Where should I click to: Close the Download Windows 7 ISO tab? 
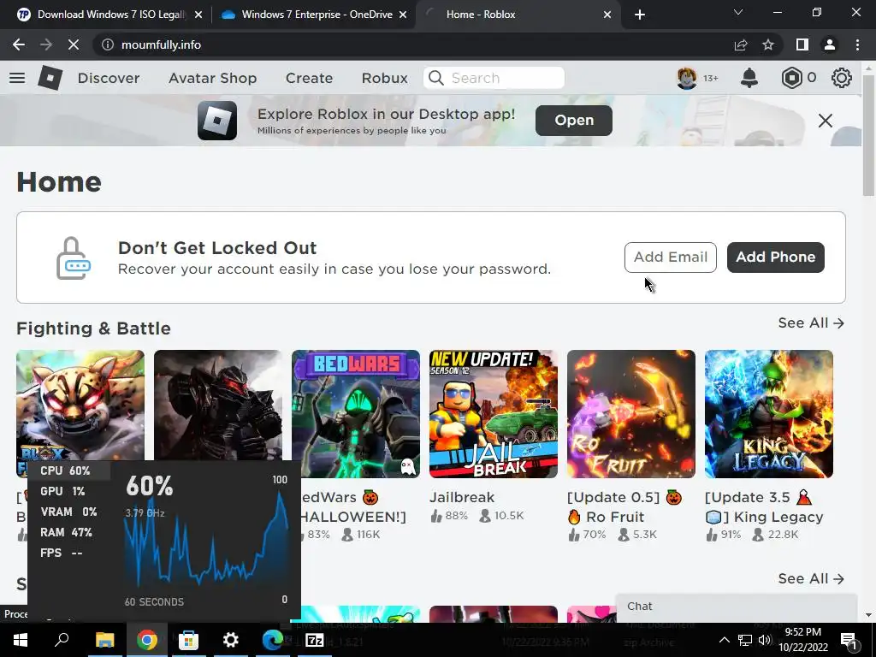[x=198, y=15]
